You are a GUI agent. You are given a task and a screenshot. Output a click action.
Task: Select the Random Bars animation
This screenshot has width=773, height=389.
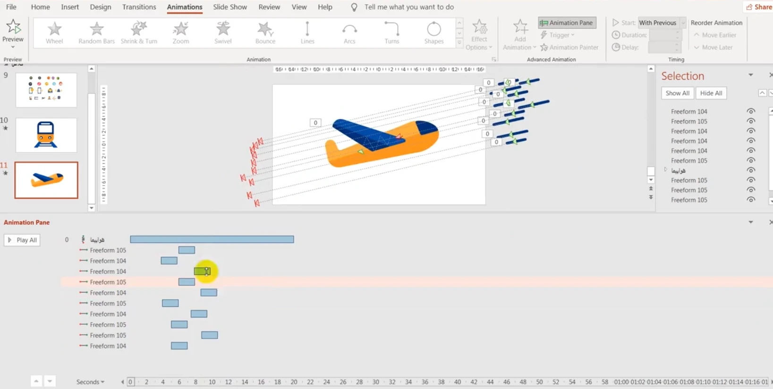click(96, 33)
